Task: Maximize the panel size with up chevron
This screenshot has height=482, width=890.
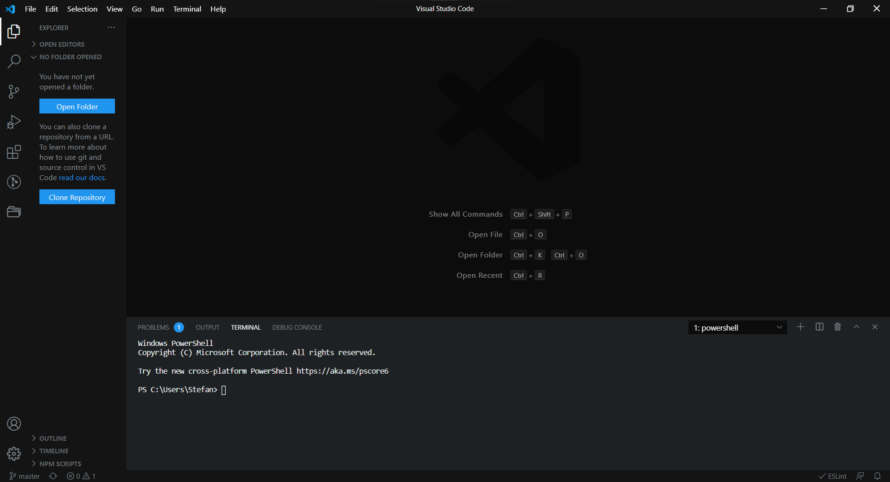Action: (857, 327)
